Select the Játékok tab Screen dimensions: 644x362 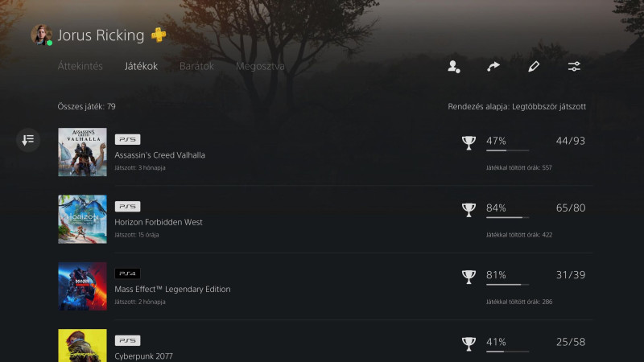tap(142, 66)
